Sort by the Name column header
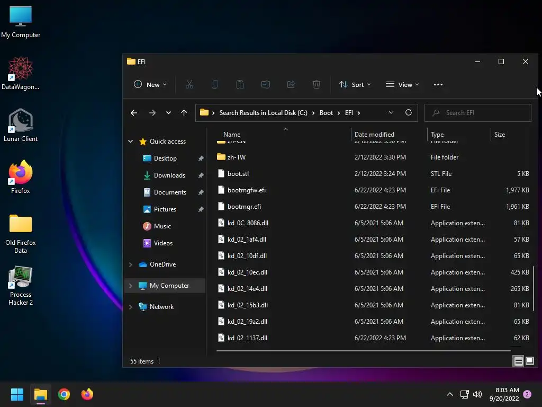Image resolution: width=542 pixels, height=407 pixels. click(232, 134)
